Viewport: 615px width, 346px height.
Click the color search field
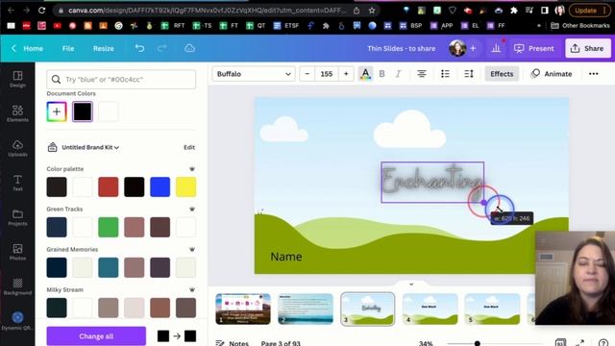pos(121,79)
